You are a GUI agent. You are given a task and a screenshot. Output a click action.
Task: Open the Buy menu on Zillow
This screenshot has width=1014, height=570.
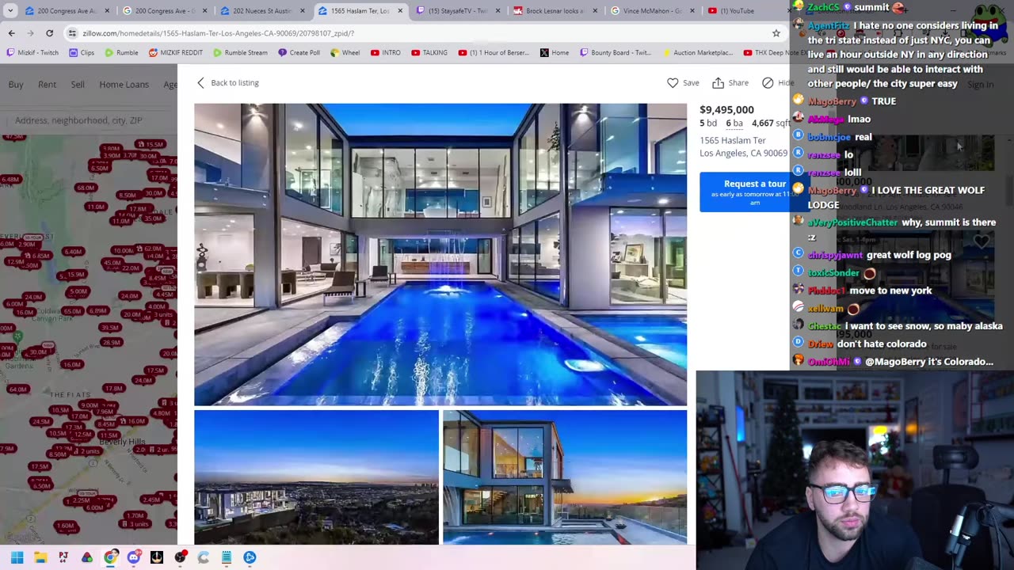16,85
